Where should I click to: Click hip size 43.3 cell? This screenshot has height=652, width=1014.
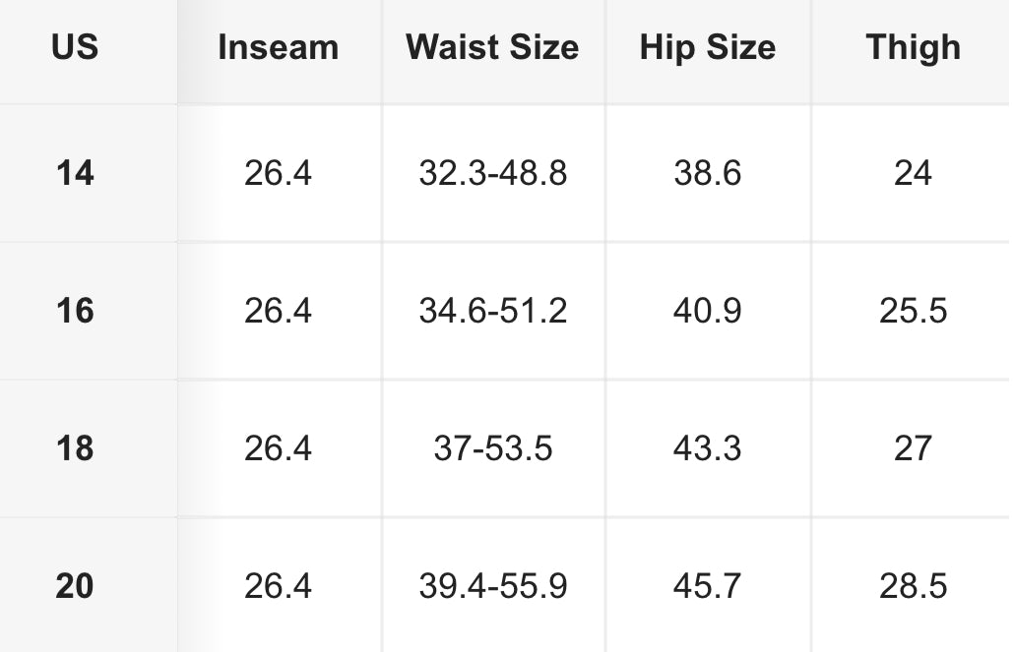point(707,448)
